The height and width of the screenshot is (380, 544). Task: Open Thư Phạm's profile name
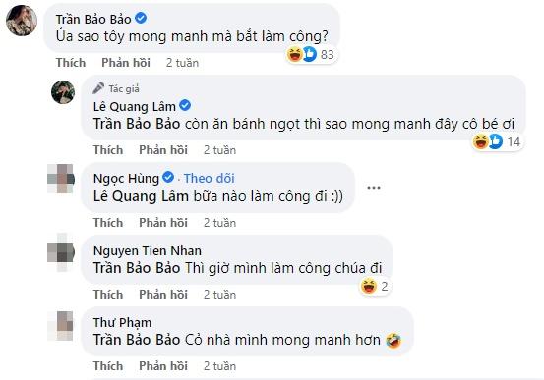122,322
